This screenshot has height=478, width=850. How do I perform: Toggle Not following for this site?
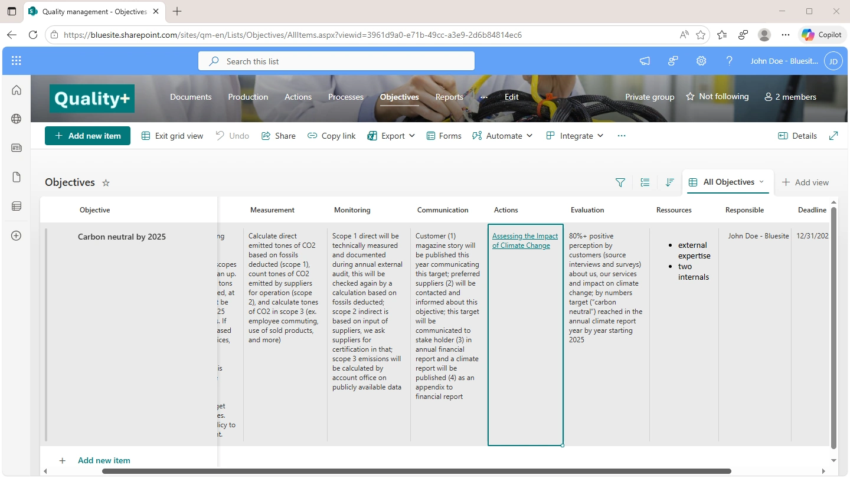717,96
